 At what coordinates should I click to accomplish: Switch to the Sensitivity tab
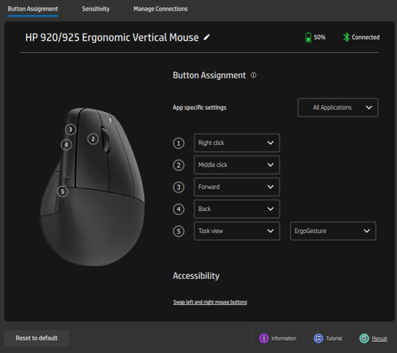point(96,9)
